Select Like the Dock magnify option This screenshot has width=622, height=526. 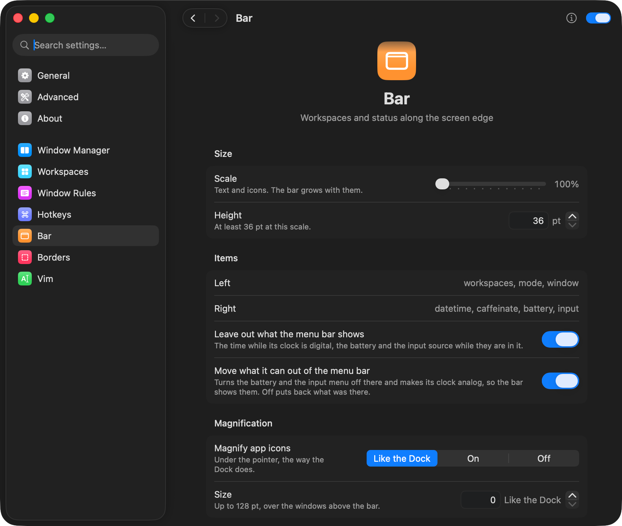402,458
